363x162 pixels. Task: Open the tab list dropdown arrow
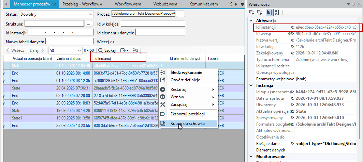tap(242, 4)
